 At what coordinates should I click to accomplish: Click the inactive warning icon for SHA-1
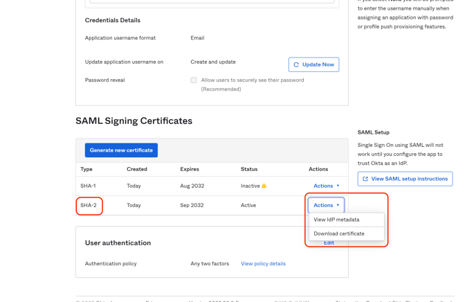(264, 186)
